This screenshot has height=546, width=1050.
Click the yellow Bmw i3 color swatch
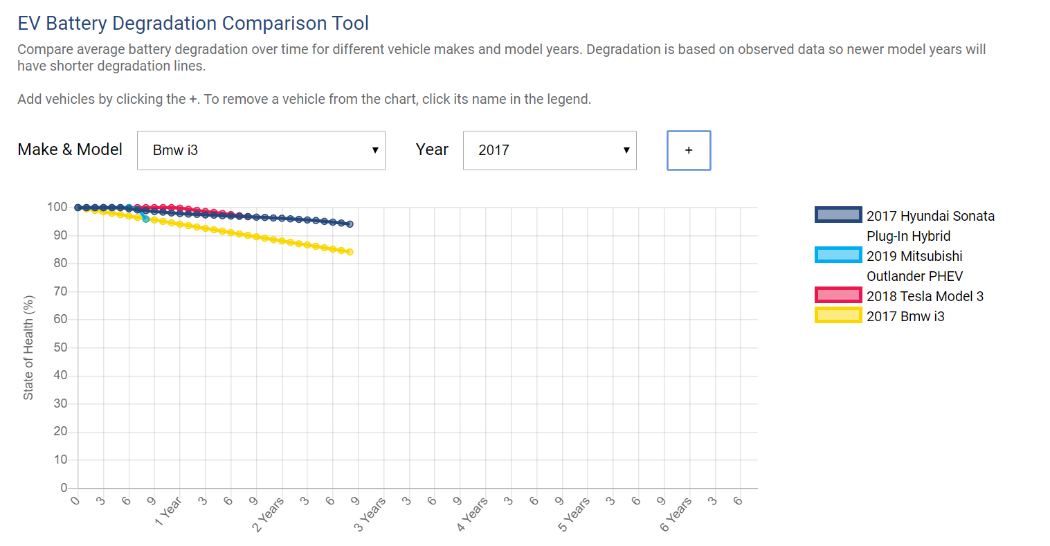point(838,316)
